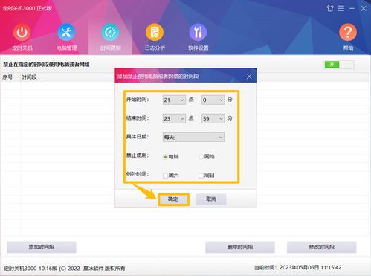Click the 添加时间段 button
This screenshot has height=276, width=371.
42,247
